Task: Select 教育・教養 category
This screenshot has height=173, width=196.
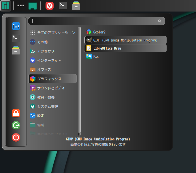Action: (x=52, y=97)
